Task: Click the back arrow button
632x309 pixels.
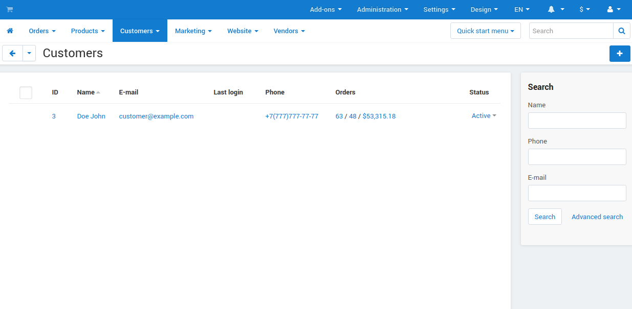Action: pos(13,53)
